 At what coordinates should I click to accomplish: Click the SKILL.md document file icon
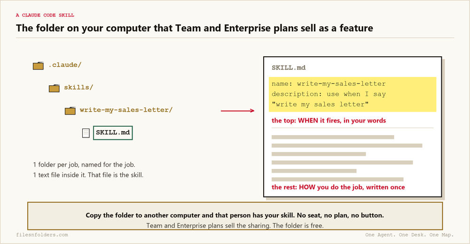[x=86, y=133]
